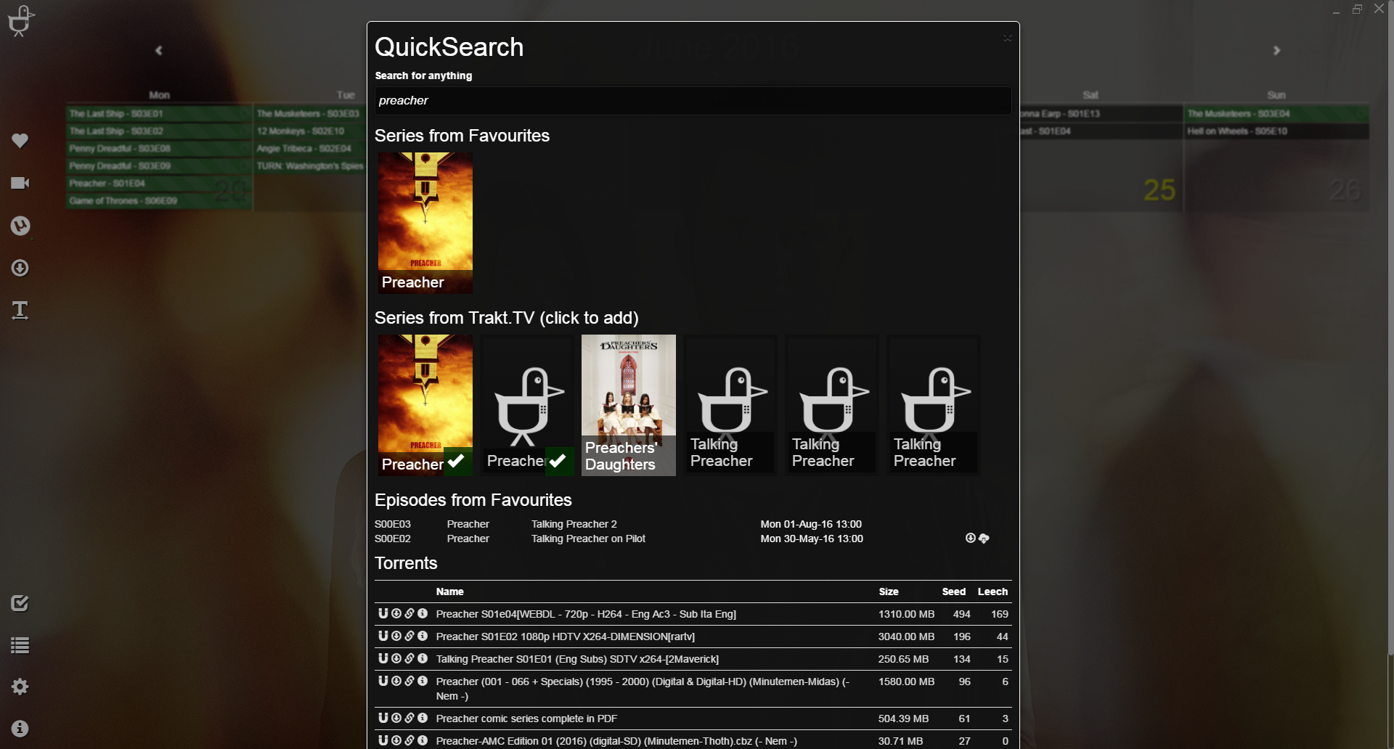This screenshot has height=749, width=1394.
Task: Click 'The Last Ship - S03E01' in calendar
Action: point(159,114)
